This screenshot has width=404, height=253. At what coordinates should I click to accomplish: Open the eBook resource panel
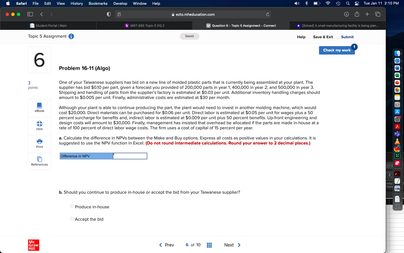tap(39, 108)
